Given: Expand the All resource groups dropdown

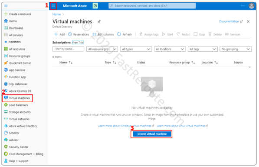Looking at the screenshot, I should (102, 49).
